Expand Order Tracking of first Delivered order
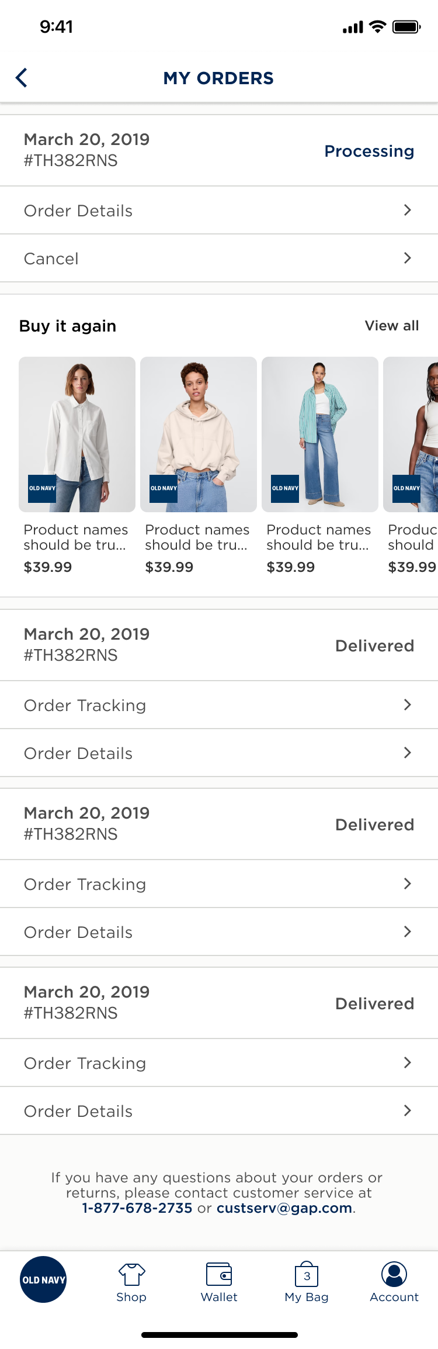The width and height of the screenshot is (438, 1349). click(x=219, y=705)
